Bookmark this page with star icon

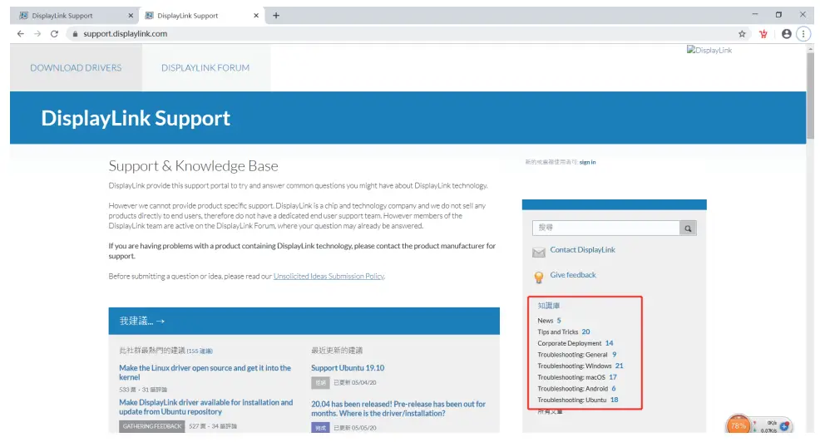(742, 34)
